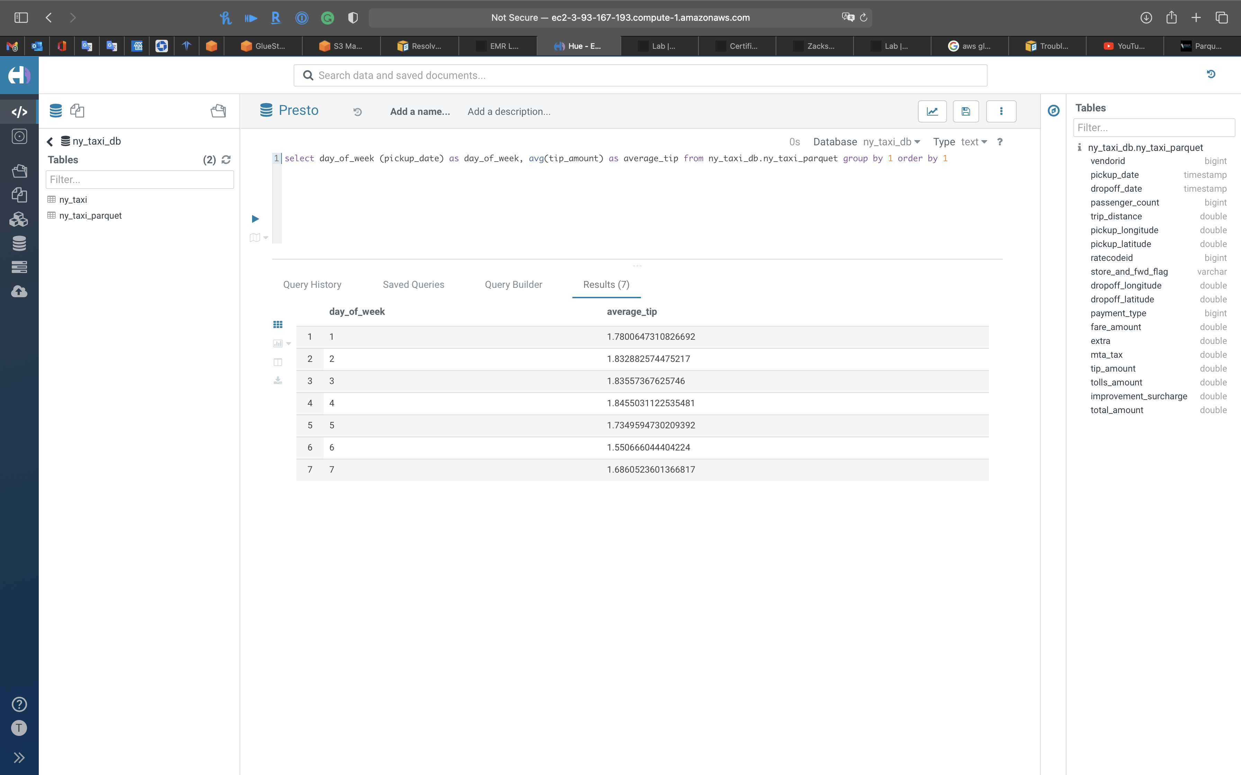Refresh the Tables list in left panel
The width and height of the screenshot is (1241, 775).
pos(226,160)
